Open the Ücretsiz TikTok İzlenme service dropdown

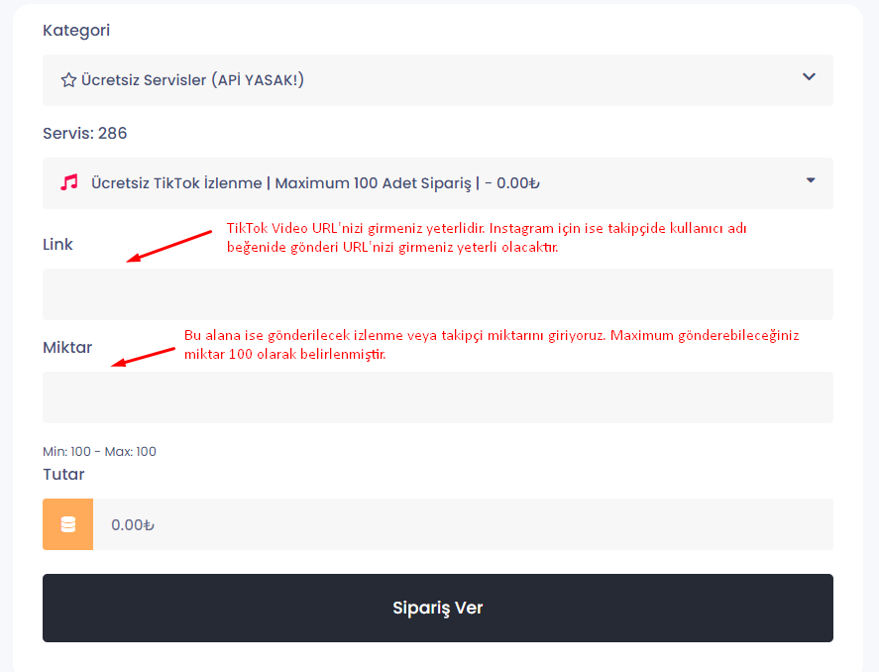(438, 183)
